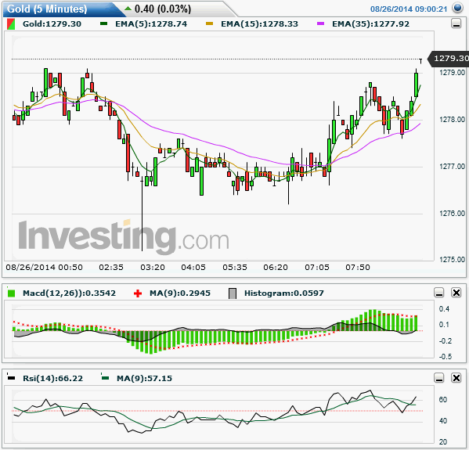
Task: Click the blue globe icon near timestamp
Action: point(457,8)
